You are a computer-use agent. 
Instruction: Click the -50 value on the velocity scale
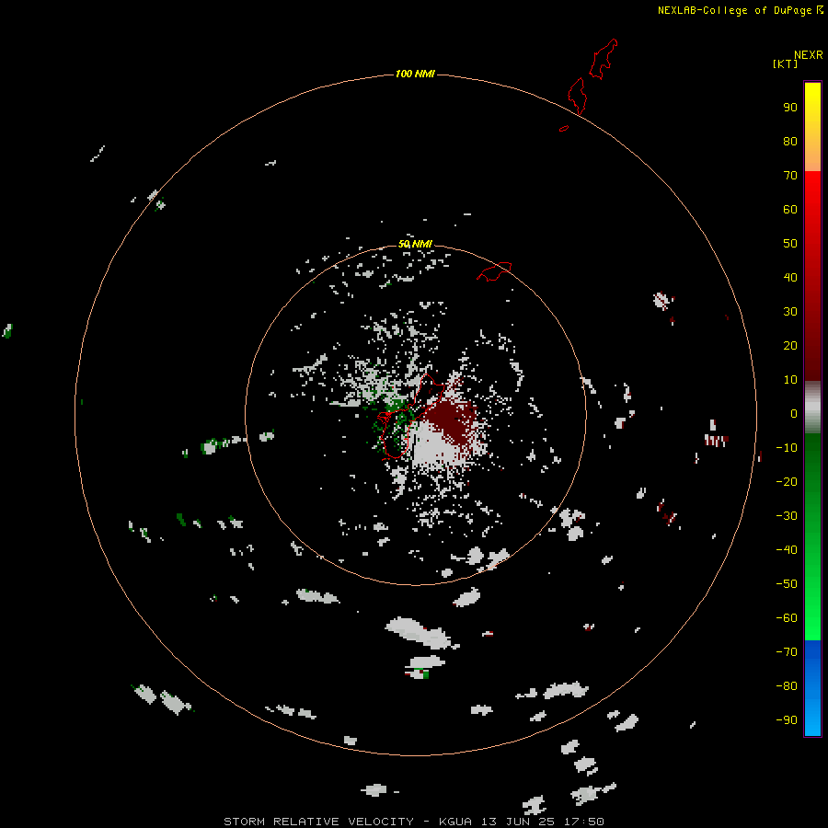787,584
